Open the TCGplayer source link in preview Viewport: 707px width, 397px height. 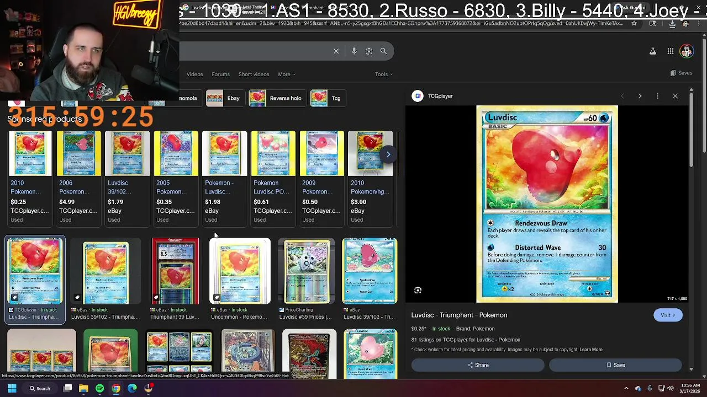(433, 96)
